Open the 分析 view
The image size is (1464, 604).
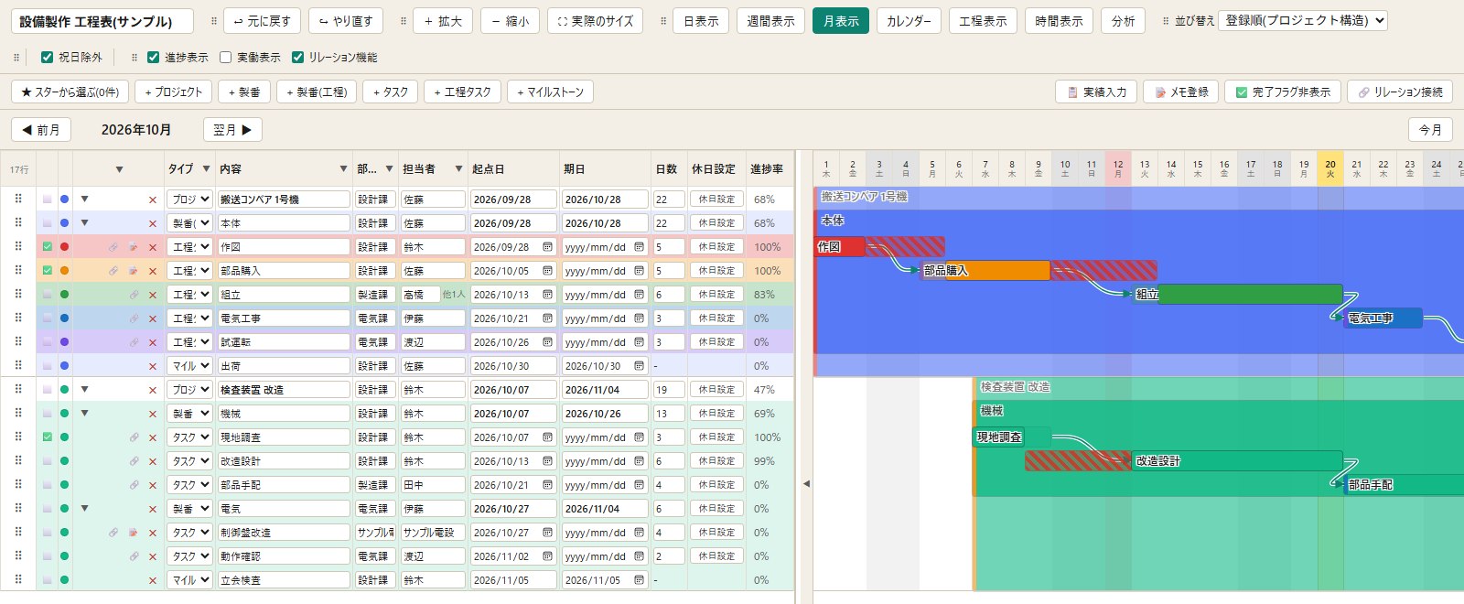click(x=1123, y=21)
